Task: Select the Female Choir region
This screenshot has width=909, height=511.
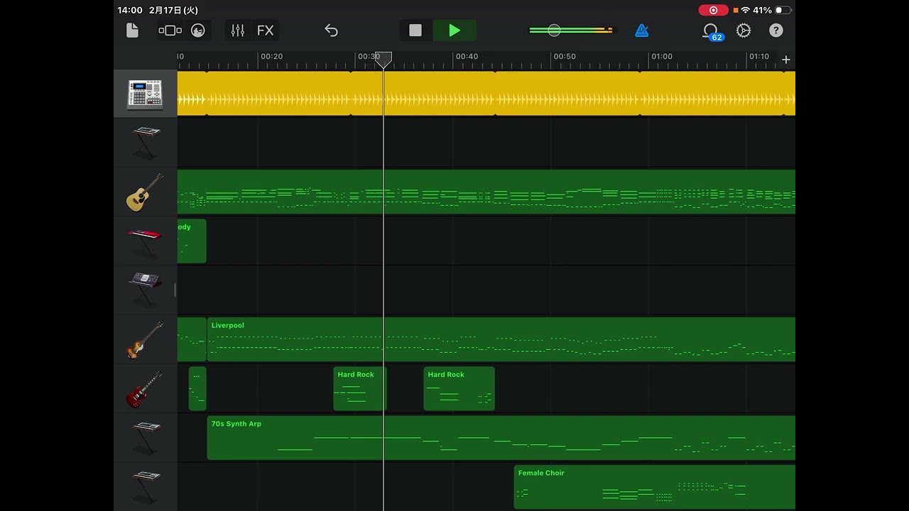Action: pos(654,488)
